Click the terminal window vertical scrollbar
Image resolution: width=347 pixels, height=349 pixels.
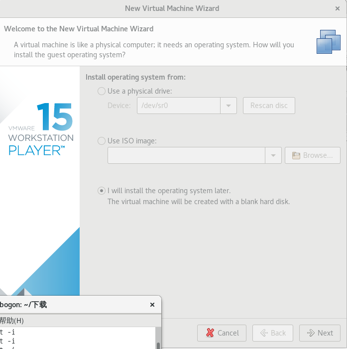click(158, 338)
